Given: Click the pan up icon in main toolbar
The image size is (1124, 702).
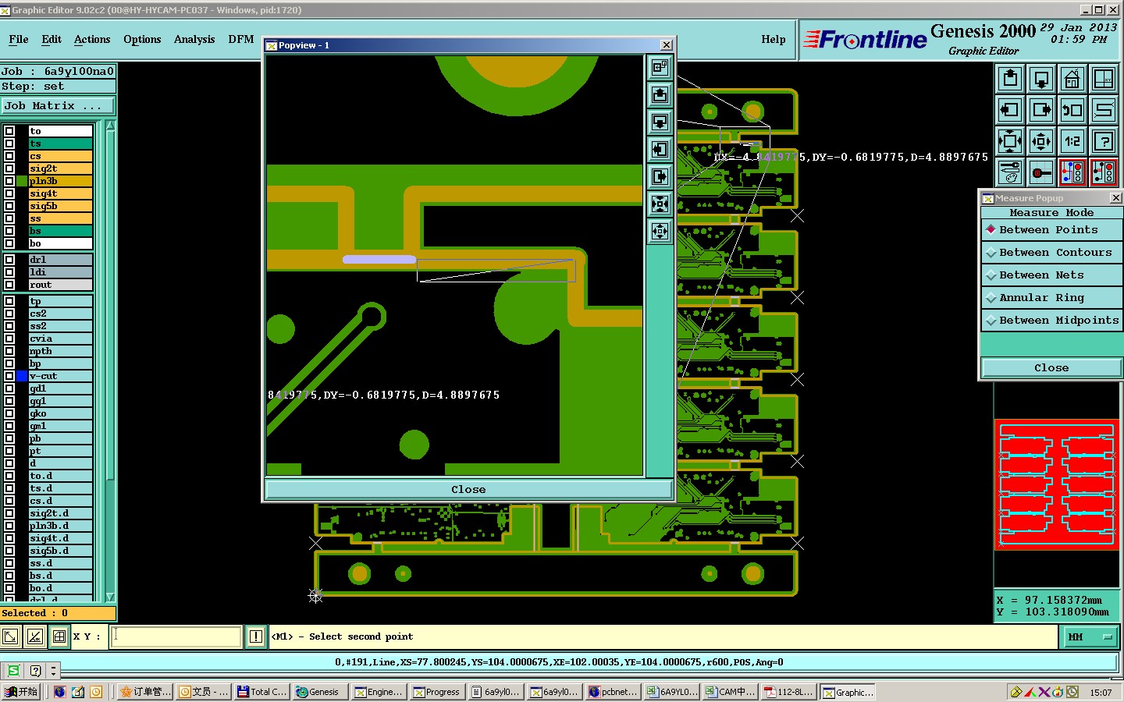Looking at the screenshot, I should coord(1010,79).
